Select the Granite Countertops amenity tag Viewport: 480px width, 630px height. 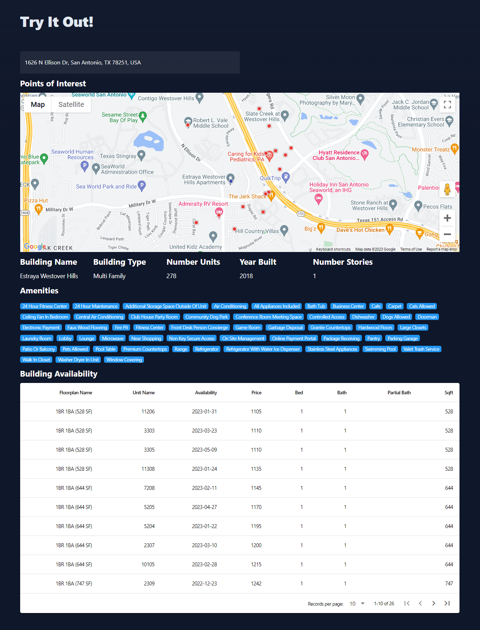(330, 327)
